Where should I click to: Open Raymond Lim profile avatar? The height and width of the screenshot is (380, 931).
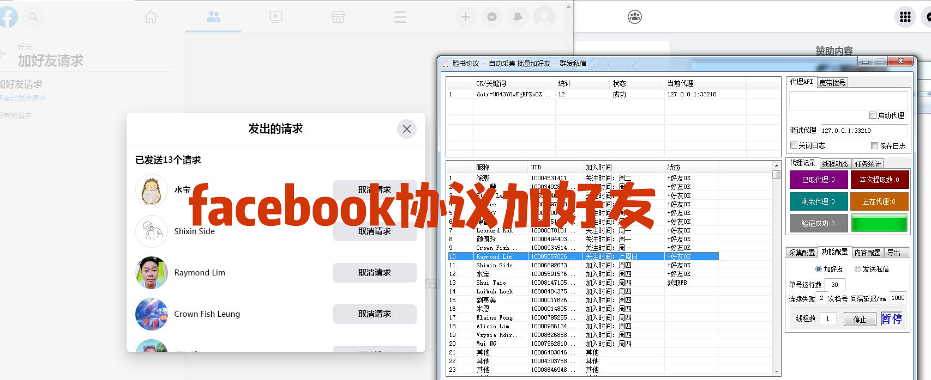[152, 273]
